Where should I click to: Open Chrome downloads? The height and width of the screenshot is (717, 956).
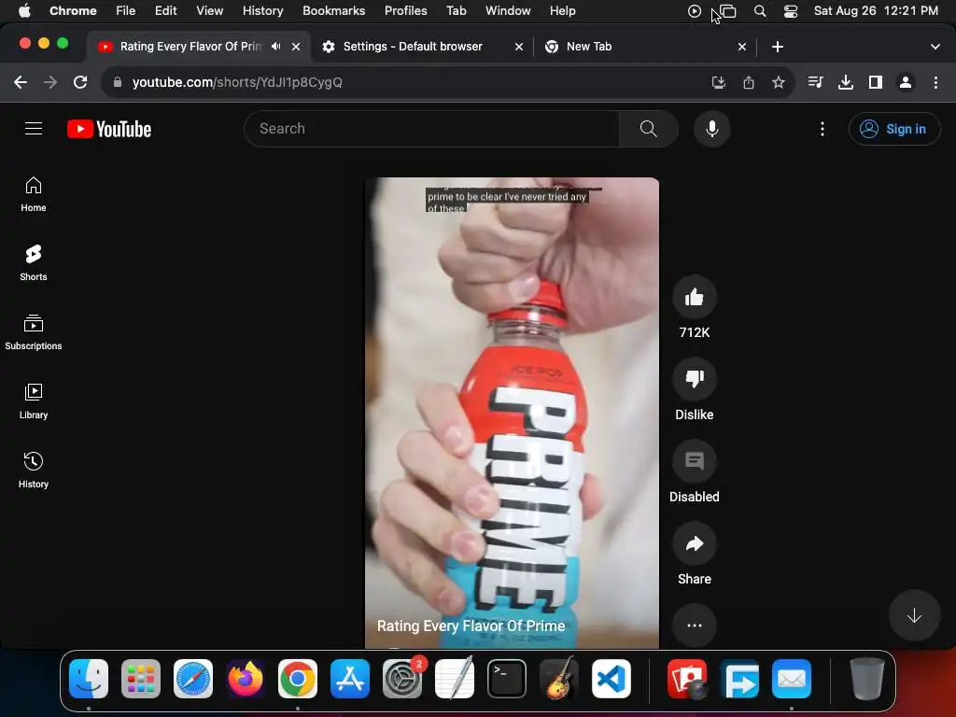(x=845, y=82)
